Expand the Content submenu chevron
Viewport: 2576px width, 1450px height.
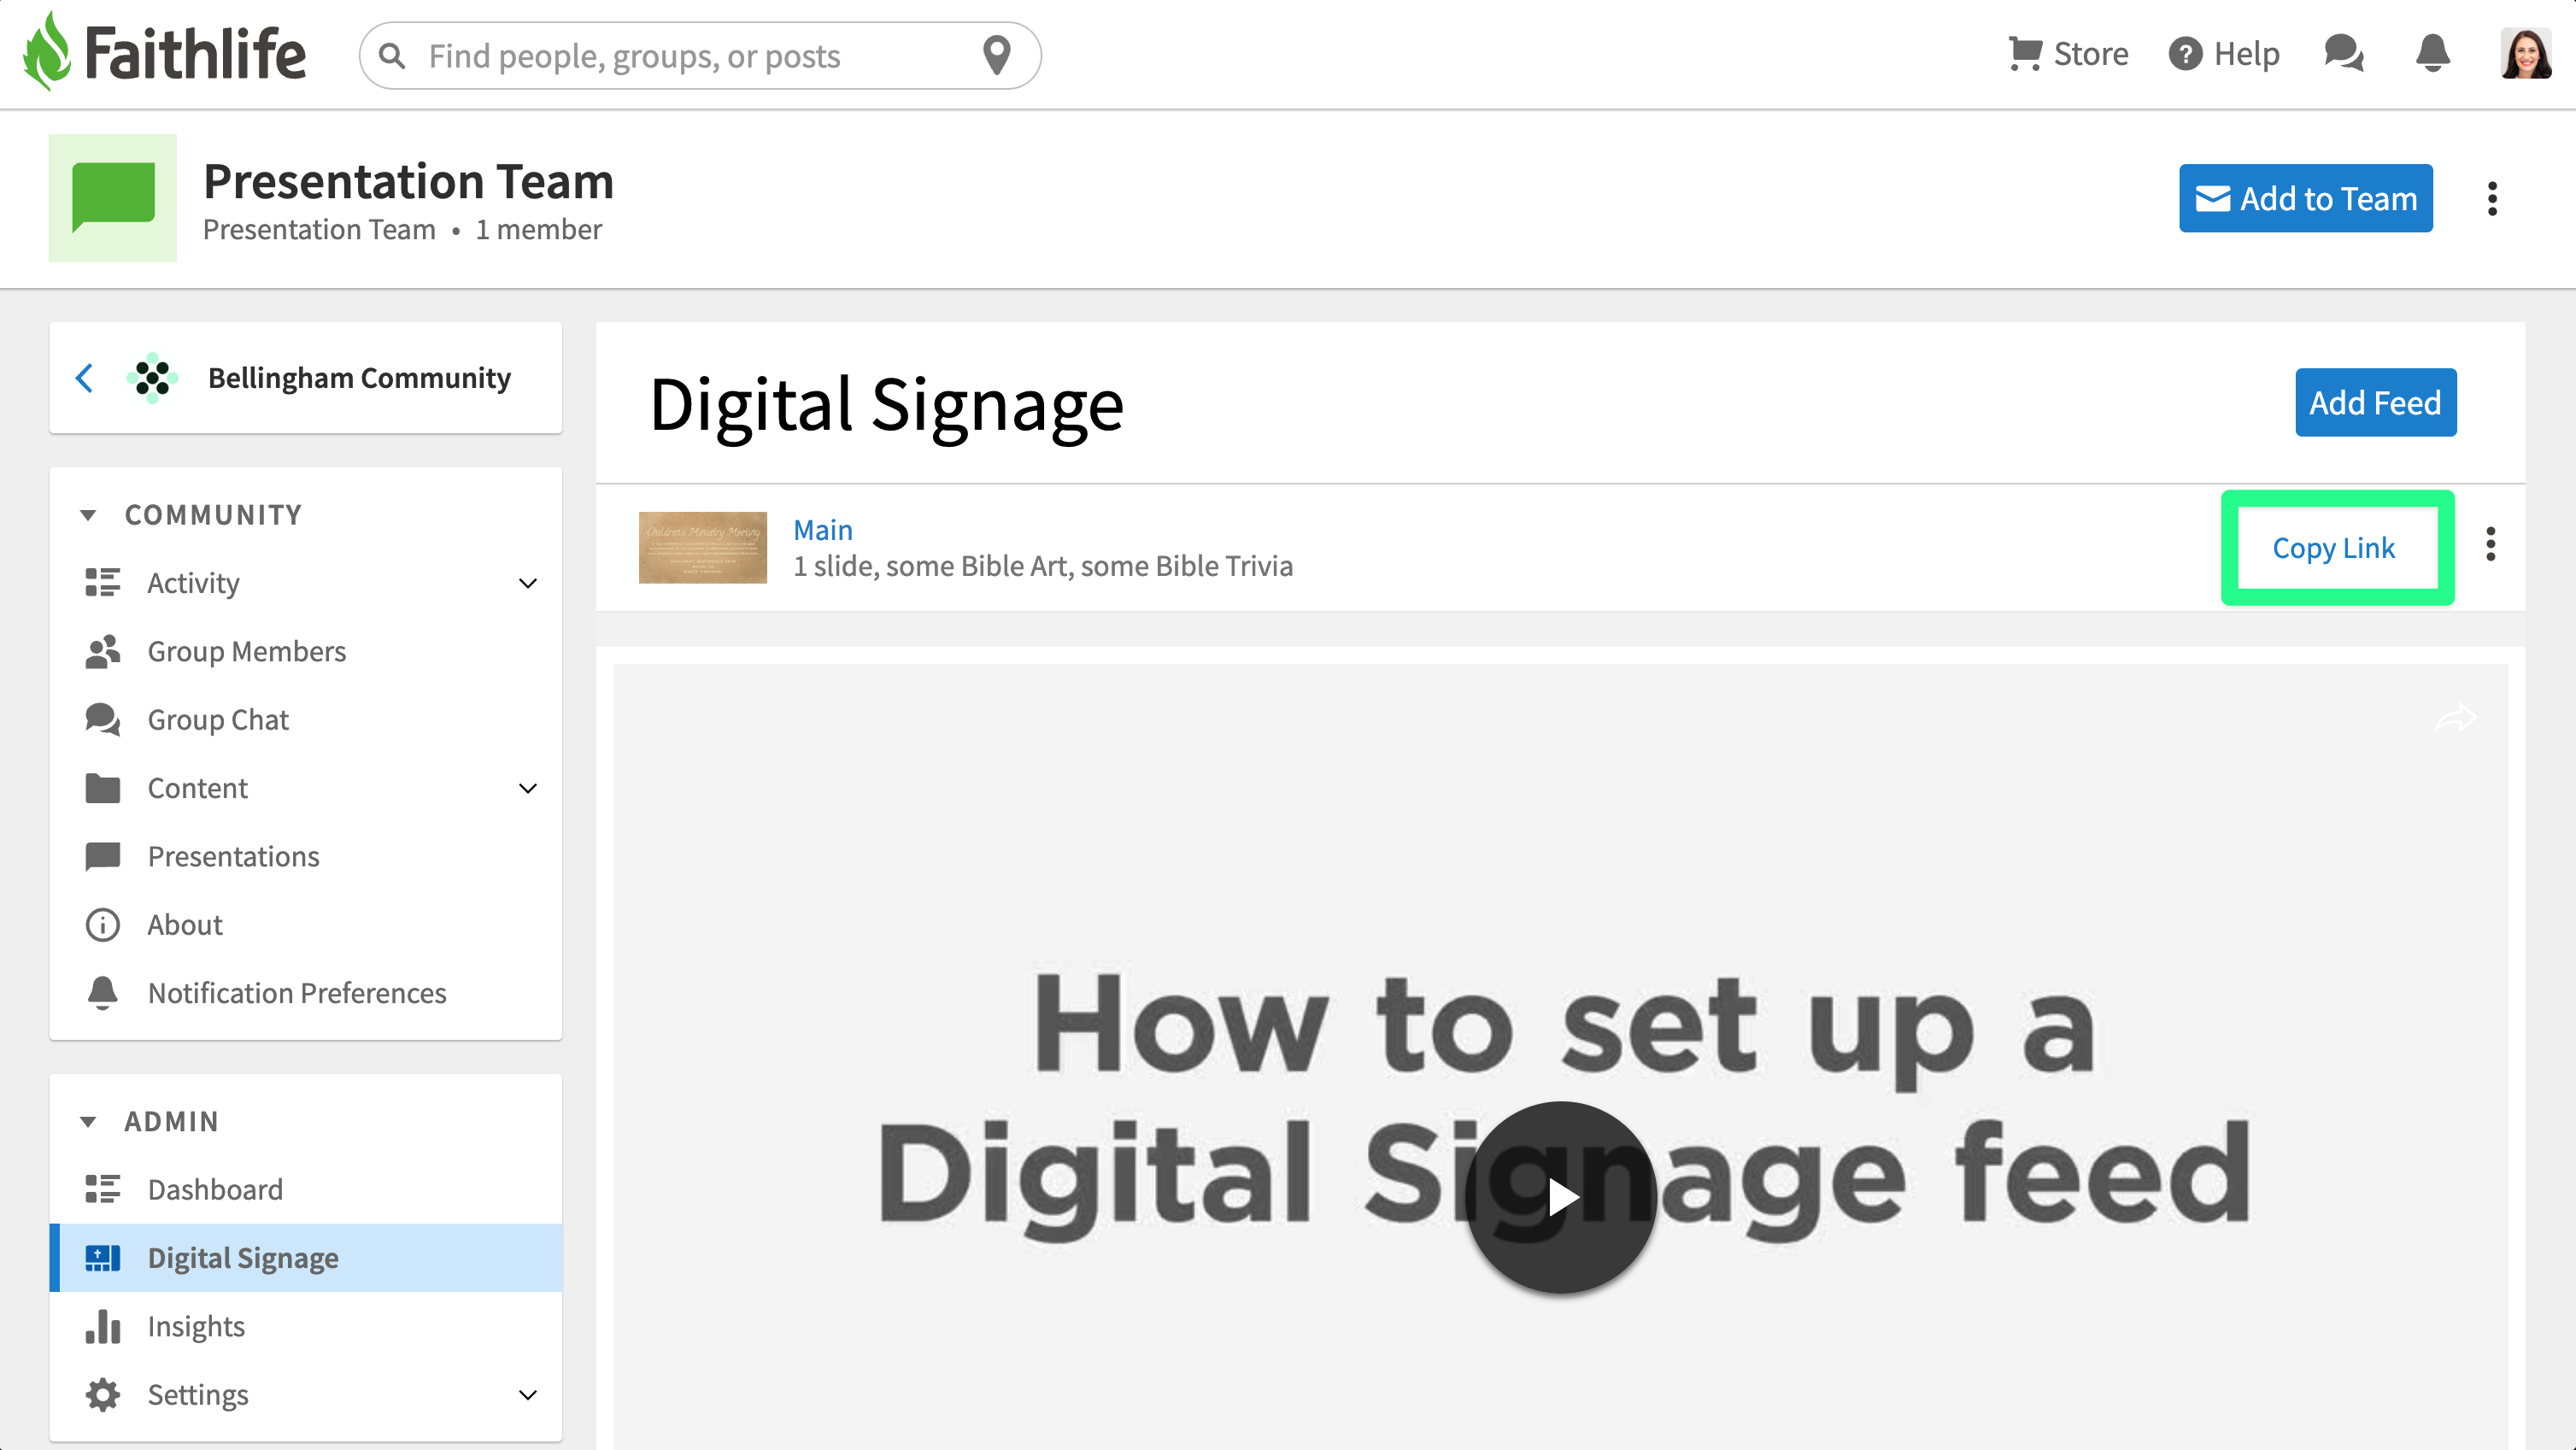click(528, 788)
